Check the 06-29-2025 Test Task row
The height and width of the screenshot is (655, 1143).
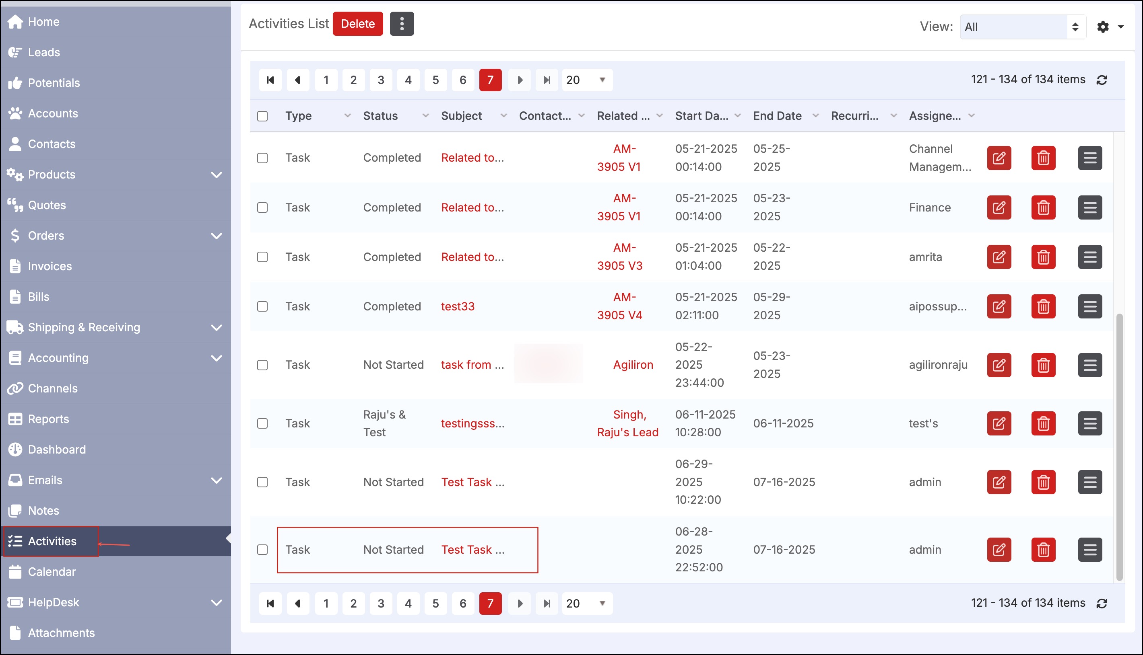click(262, 482)
